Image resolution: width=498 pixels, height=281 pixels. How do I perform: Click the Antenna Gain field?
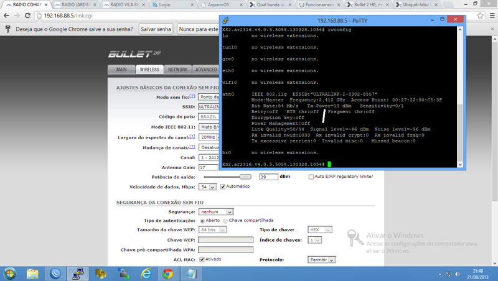[x=209, y=167]
